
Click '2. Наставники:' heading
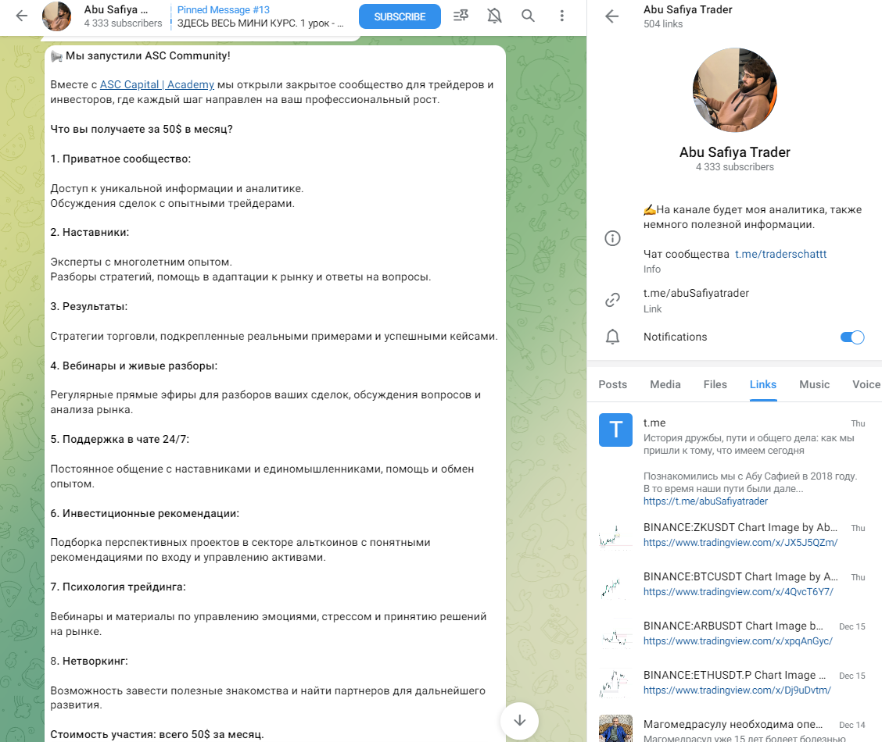(90, 233)
